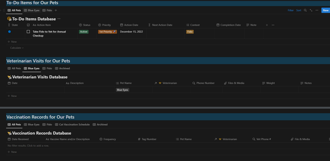The image size is (330, 161).
Task: Open the ellipsis next to To-Do Items Database title
Action: click(59, 19)
